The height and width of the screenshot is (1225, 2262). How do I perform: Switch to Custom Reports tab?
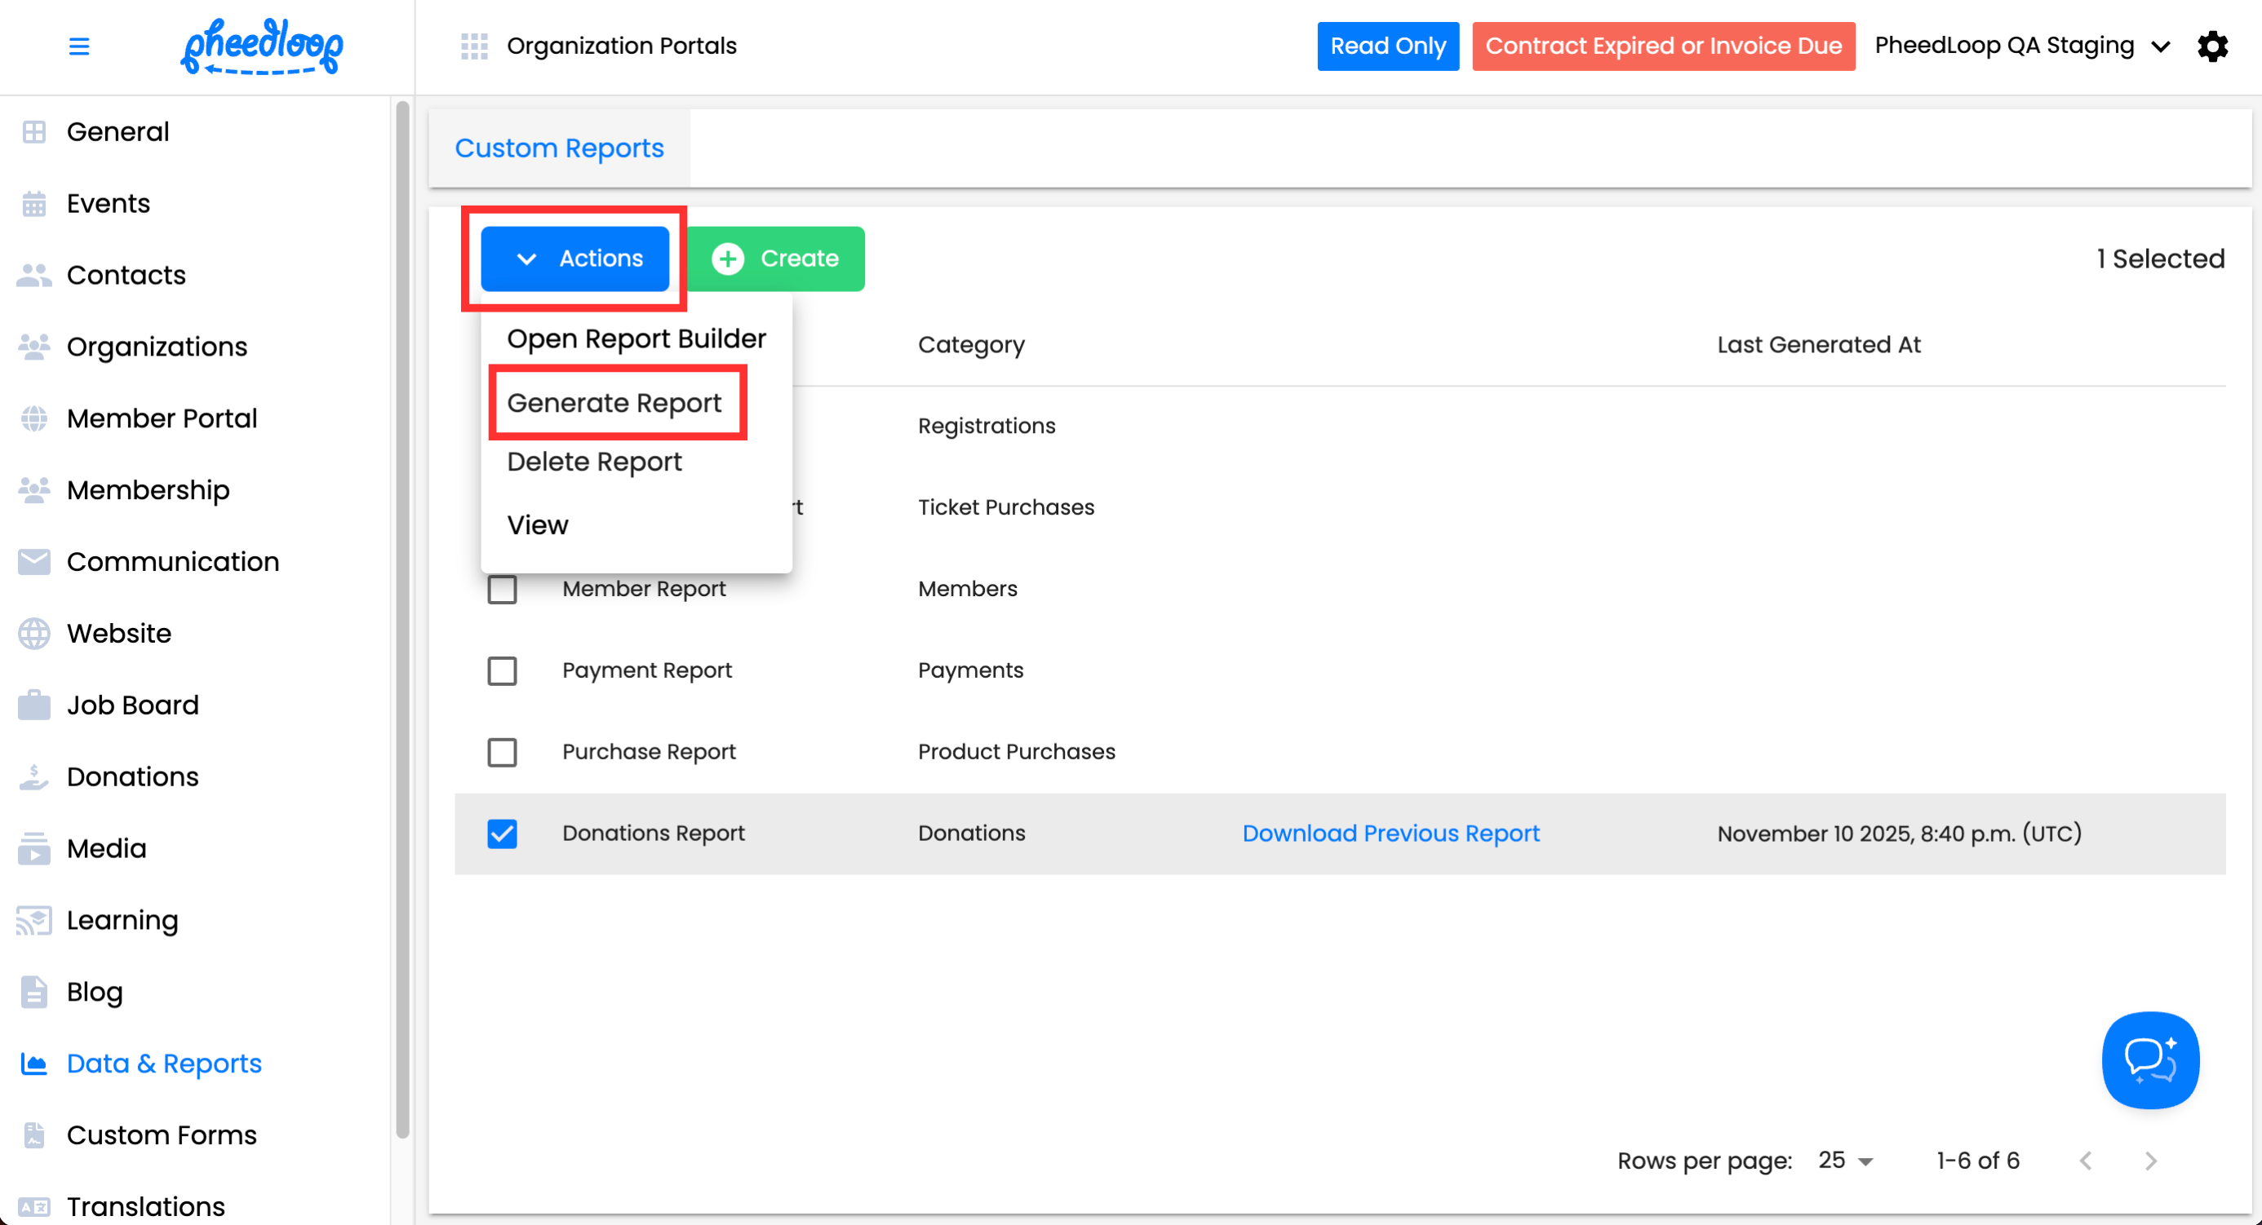point(559,148)
